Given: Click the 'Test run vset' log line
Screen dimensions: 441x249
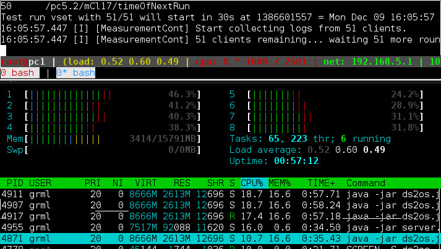Looking at the screenshot, I should pos(217,17).
